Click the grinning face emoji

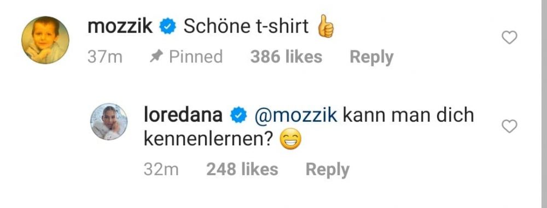pyautogui.click(x=290, y=140)
